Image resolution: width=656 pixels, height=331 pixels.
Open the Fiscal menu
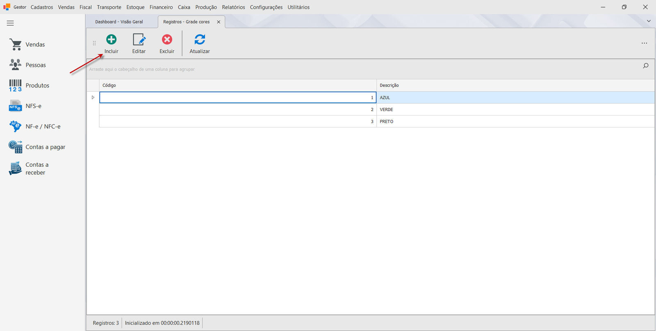pyautogui.click(x=86, y=7)
